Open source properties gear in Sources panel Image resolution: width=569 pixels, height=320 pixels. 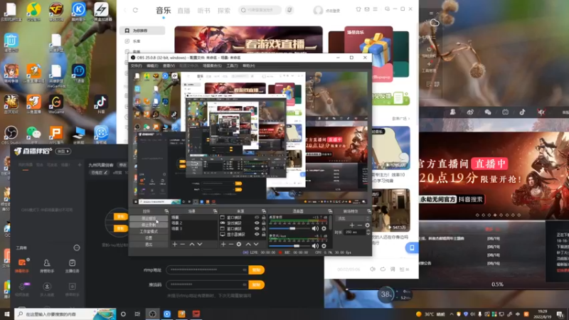coord(239,244)
